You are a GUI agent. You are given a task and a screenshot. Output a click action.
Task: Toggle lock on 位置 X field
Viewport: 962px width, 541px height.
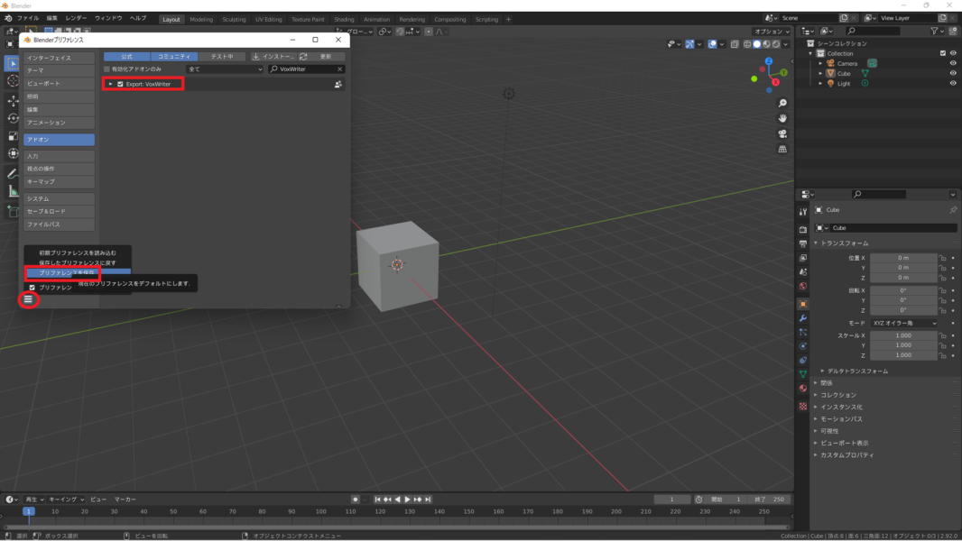[943, 258]
